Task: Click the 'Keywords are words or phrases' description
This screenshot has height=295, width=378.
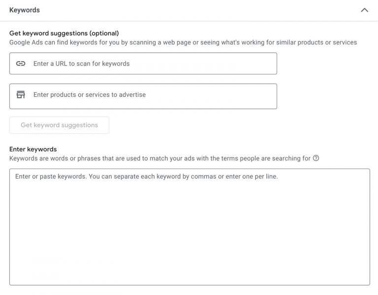Action: (x=160, y=158)
